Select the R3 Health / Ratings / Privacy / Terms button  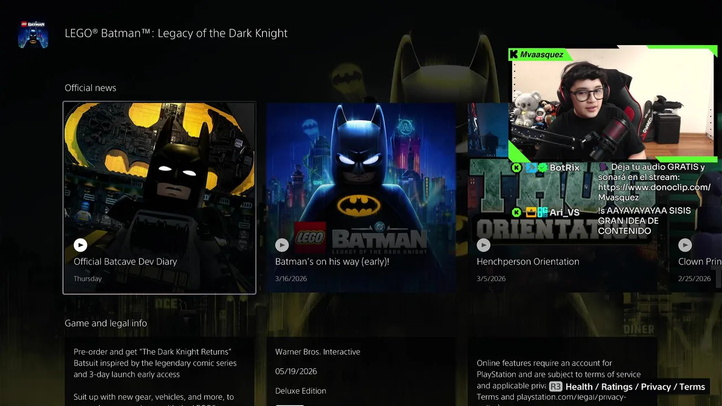(x=627, y=387)
